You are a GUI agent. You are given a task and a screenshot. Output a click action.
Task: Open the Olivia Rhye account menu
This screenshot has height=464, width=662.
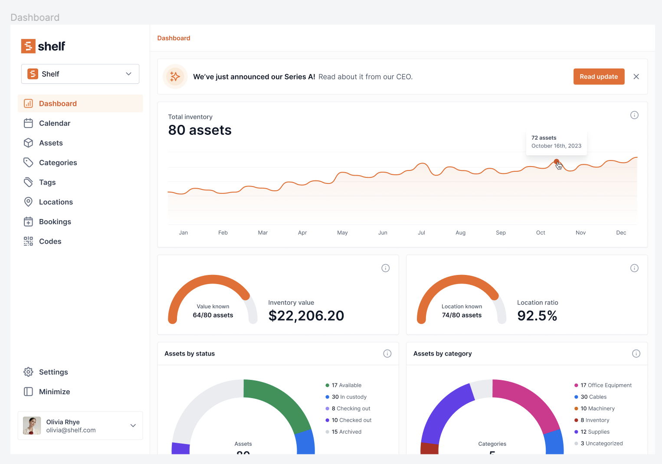[80, 426]
